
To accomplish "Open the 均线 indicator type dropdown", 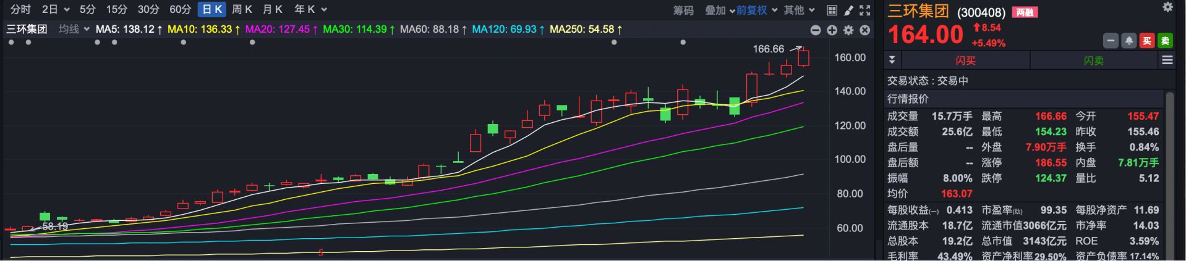I will tap(74, 29).
